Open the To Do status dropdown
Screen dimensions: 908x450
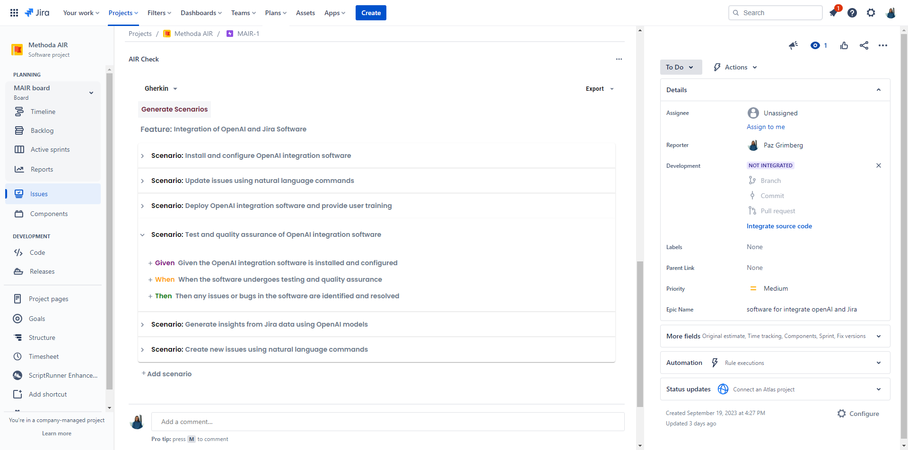681,67
